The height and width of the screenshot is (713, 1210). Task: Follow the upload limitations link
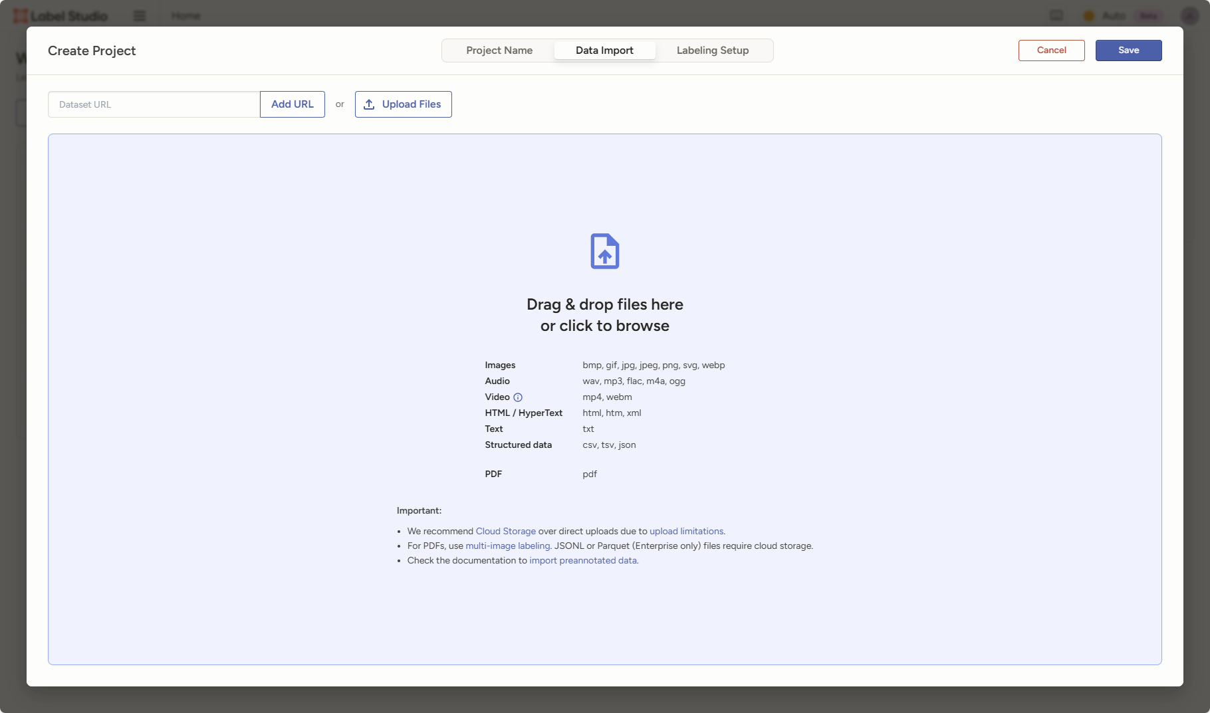pyautogui.click(x=686, y=532)
